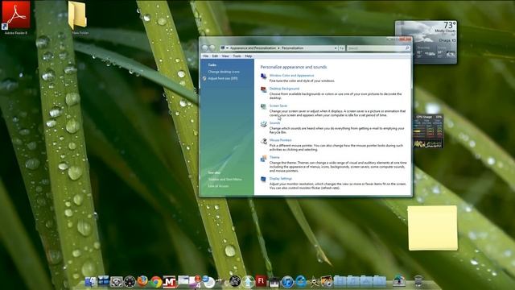Click Change desktop icons in Tasks pane
Viewport: 515px width, 290px height.
pyautogui.click(x=224, y=72)
